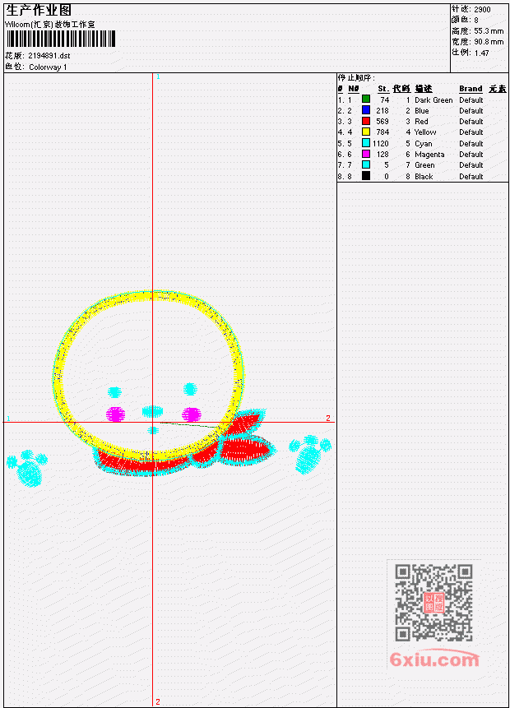The width and height of the screenshot is (510, 708).
Task: Click the barcode under the studio name
Action: [61, 39]
